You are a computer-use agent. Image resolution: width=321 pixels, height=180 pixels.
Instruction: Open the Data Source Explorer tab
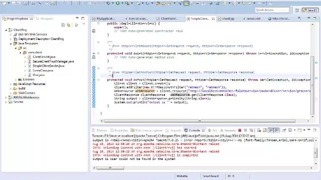tap(146, 130)
